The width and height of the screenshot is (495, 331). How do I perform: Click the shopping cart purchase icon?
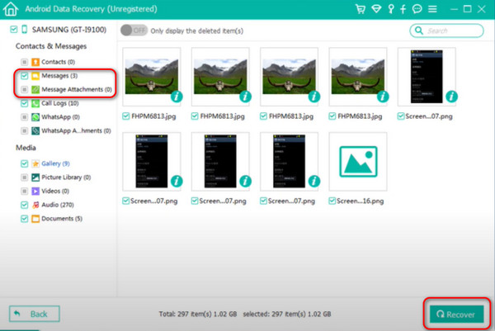361,10
